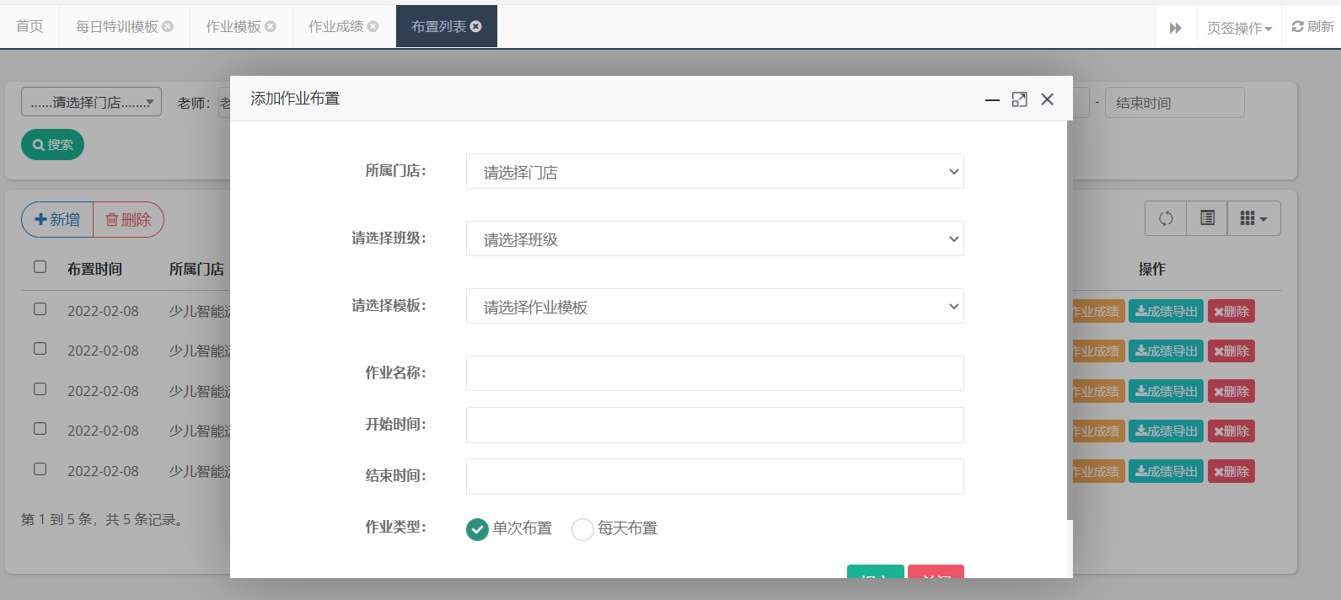Check the first row's checkbox

tap(40, 309)
